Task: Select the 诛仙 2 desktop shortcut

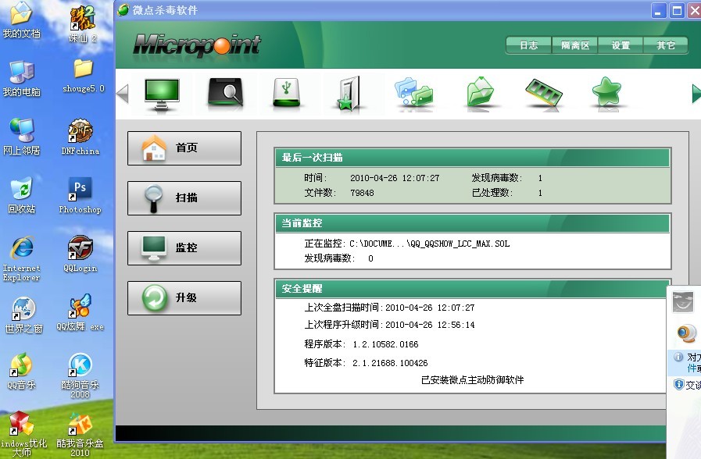Action: point(82,24)
